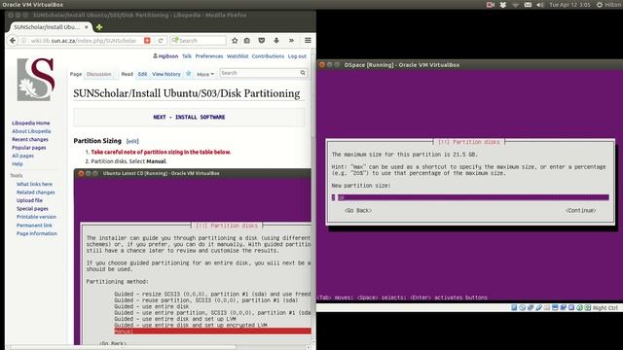Select the Read tab
The width and height of the screenshot is (623, 350).
(x=128, y=74)
